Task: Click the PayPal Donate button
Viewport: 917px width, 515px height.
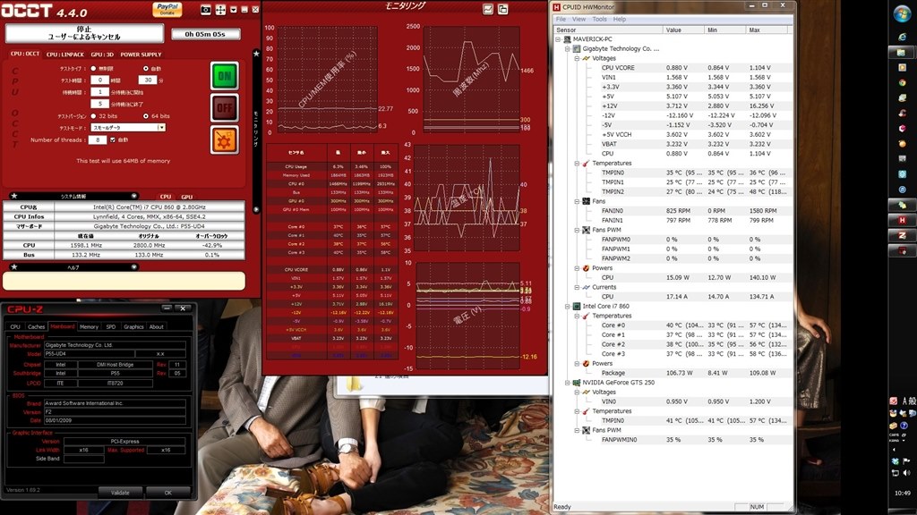Action: coord(167,9)
